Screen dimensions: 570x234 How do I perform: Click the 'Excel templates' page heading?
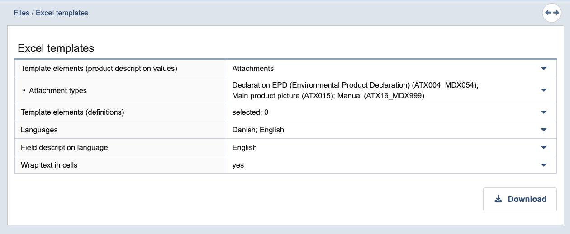click(56, 48)
